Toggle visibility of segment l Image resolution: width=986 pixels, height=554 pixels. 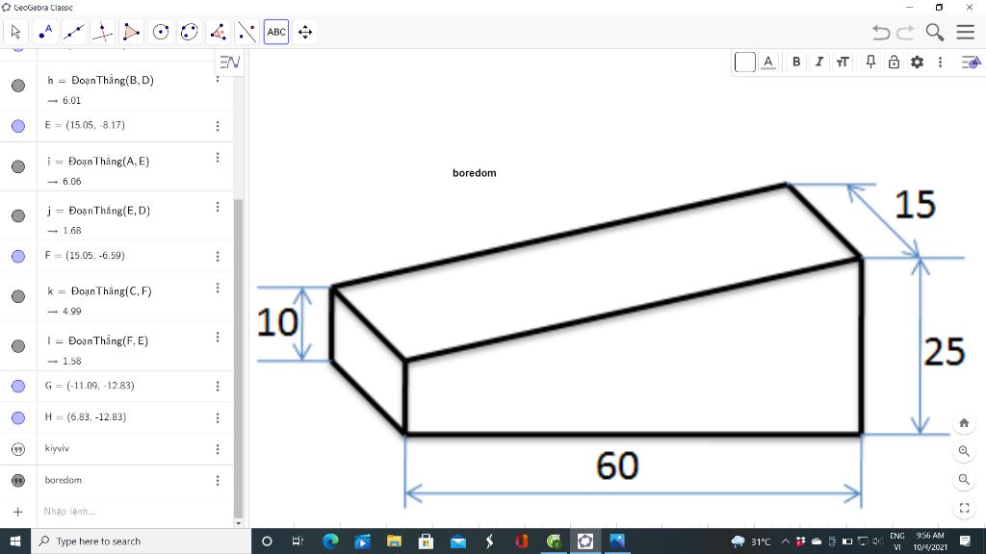[x=18, y=346]
